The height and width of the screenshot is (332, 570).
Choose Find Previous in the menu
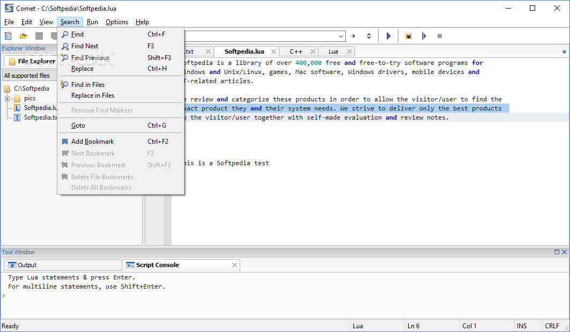pos(121,57)
